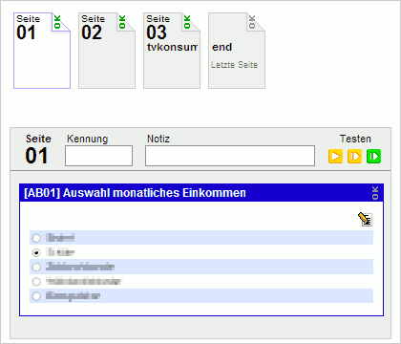
Task: Click the green step-play test button
Action: tap(373, 157)
